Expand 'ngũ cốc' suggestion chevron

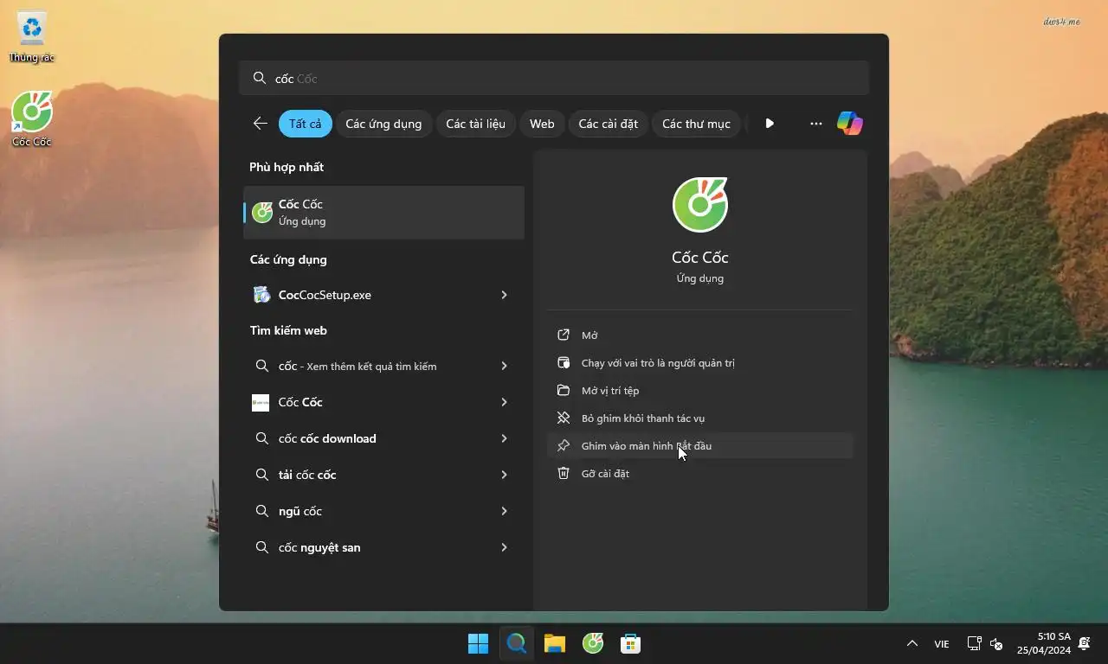(504, 511)
